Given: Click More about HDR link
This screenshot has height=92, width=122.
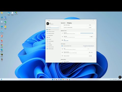Looking at the screenshot, I should [66, 41].
